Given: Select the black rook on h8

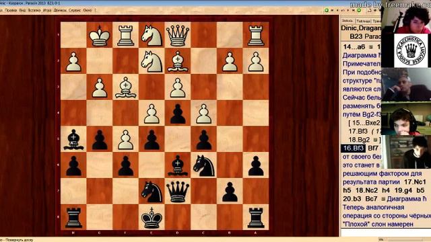Looking at the screenshot, I should pos(73,218).
